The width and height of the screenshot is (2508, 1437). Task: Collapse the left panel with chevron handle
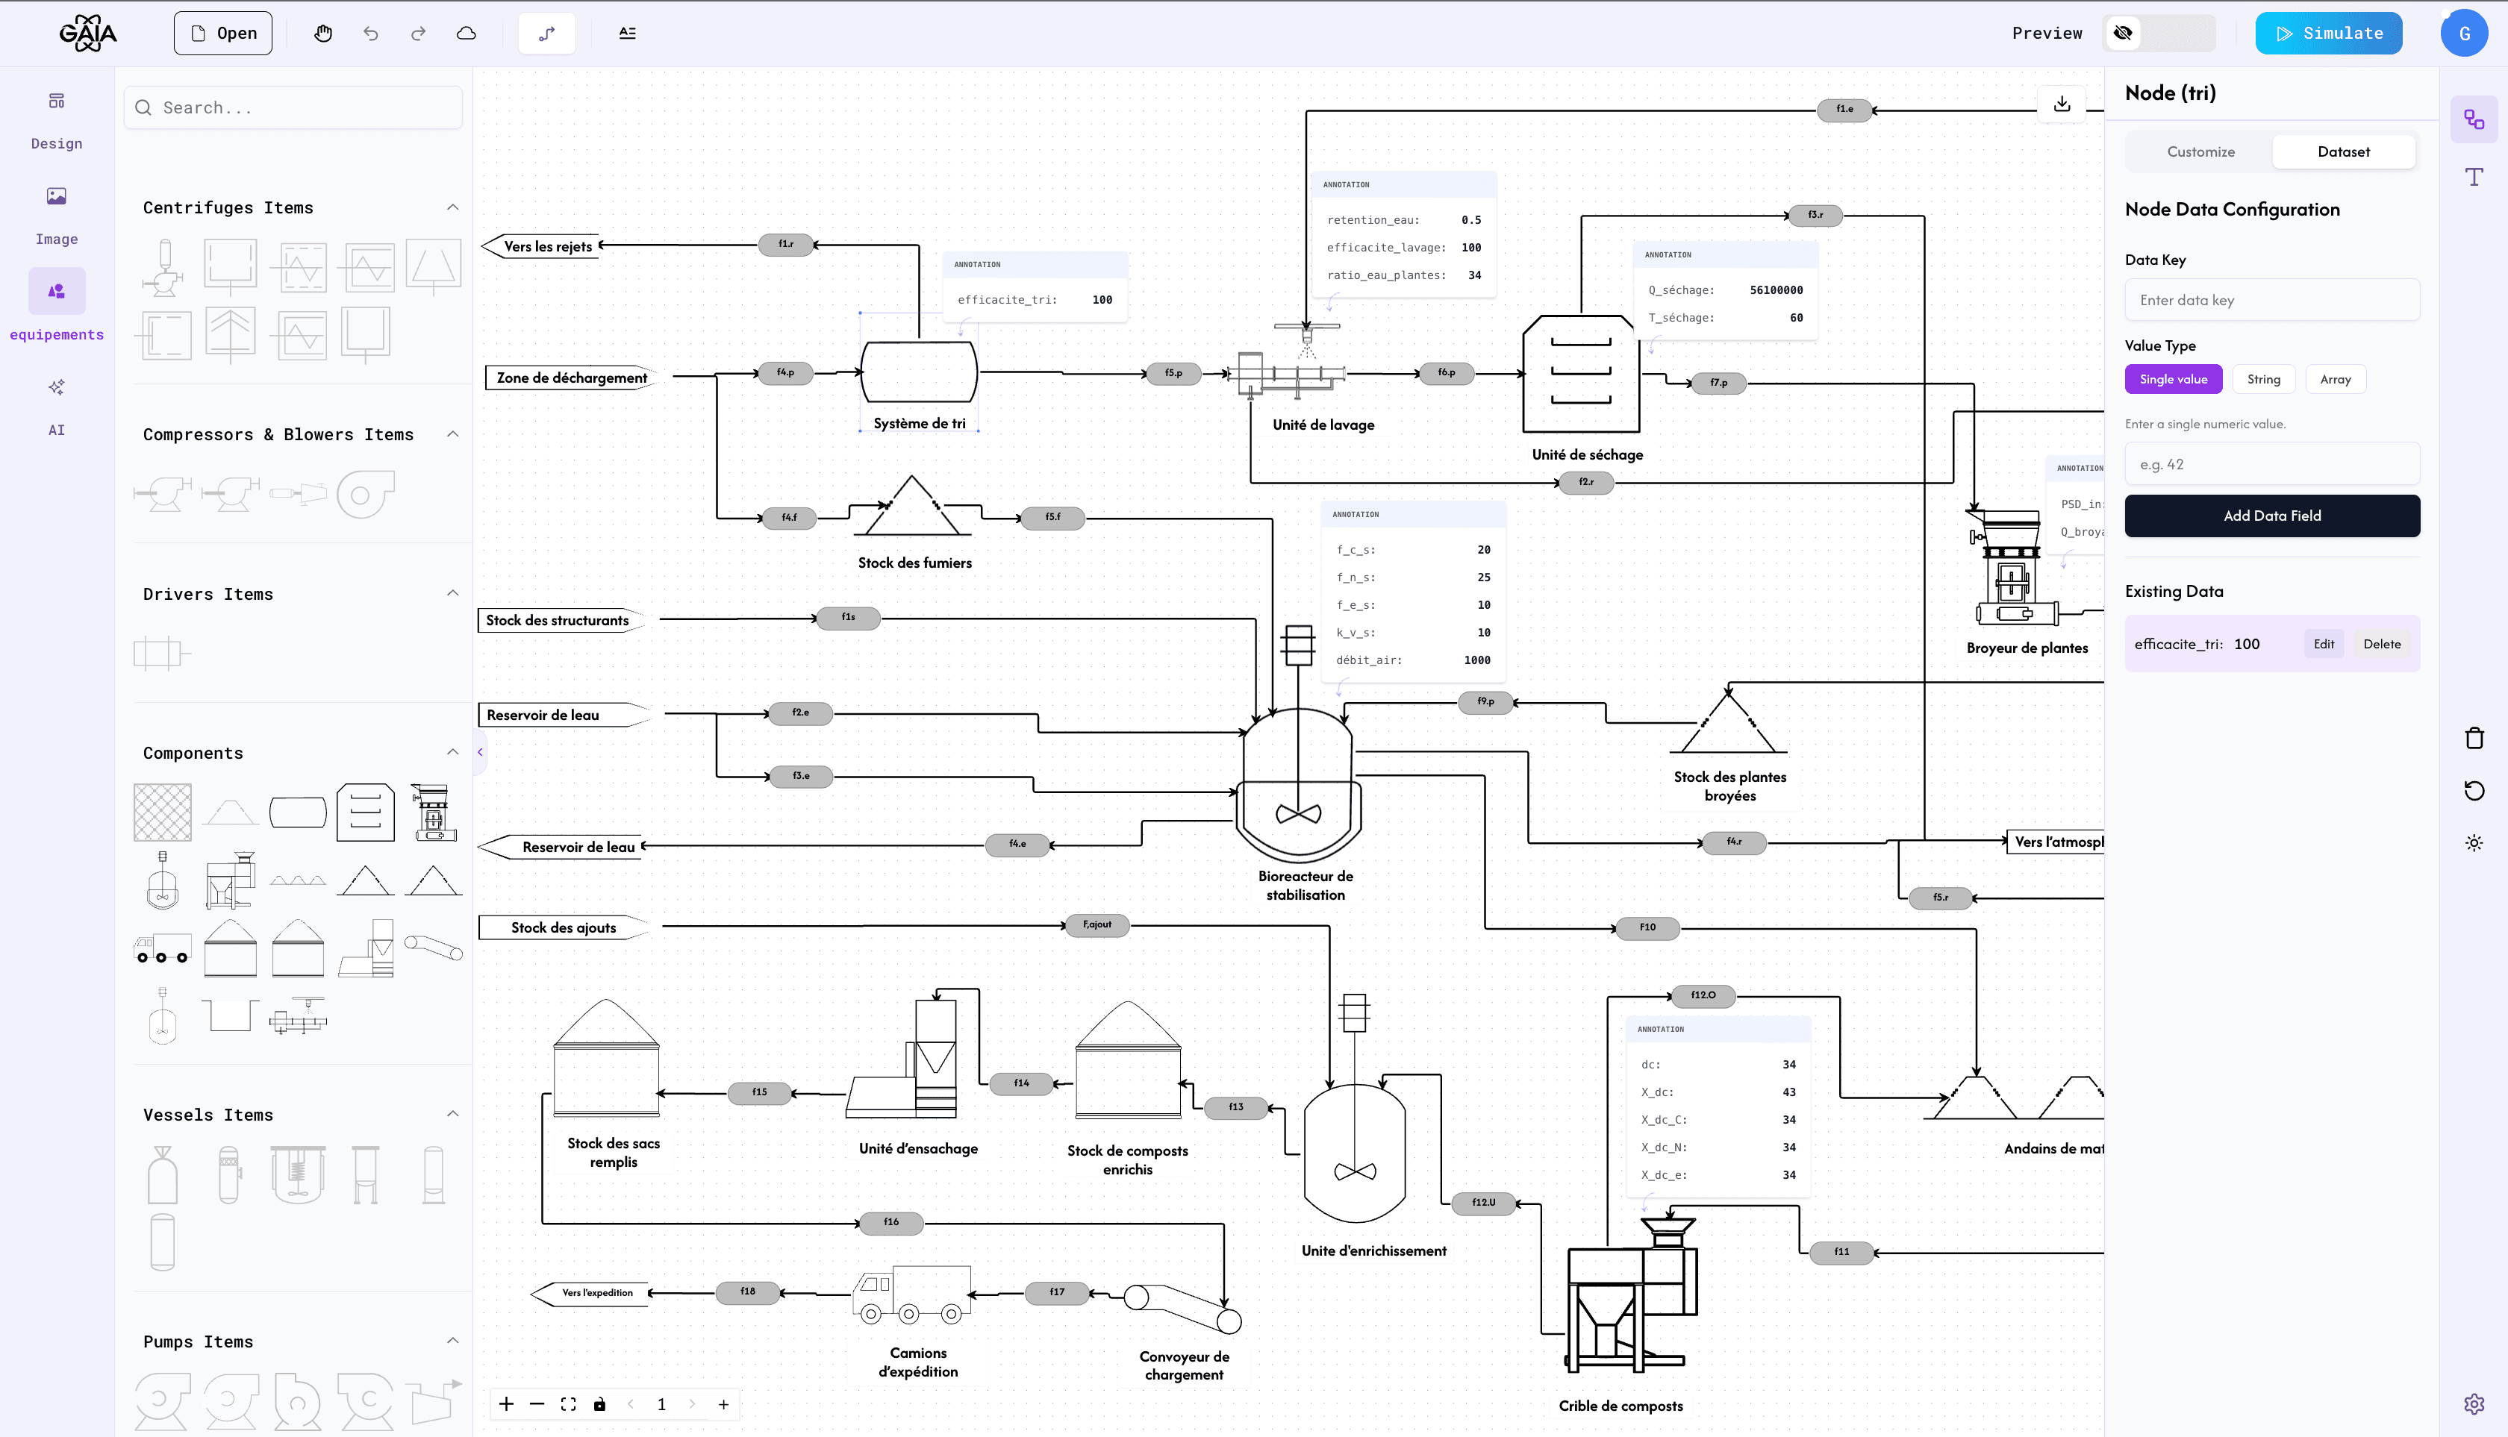(x=480, y=752)
